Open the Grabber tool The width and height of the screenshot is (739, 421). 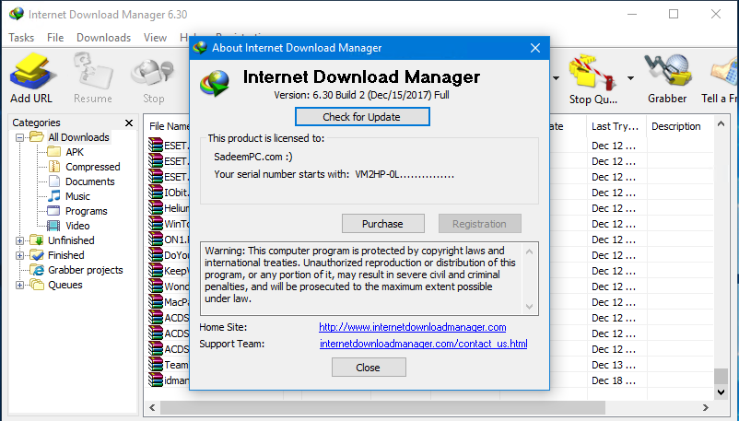click(667, 78)
